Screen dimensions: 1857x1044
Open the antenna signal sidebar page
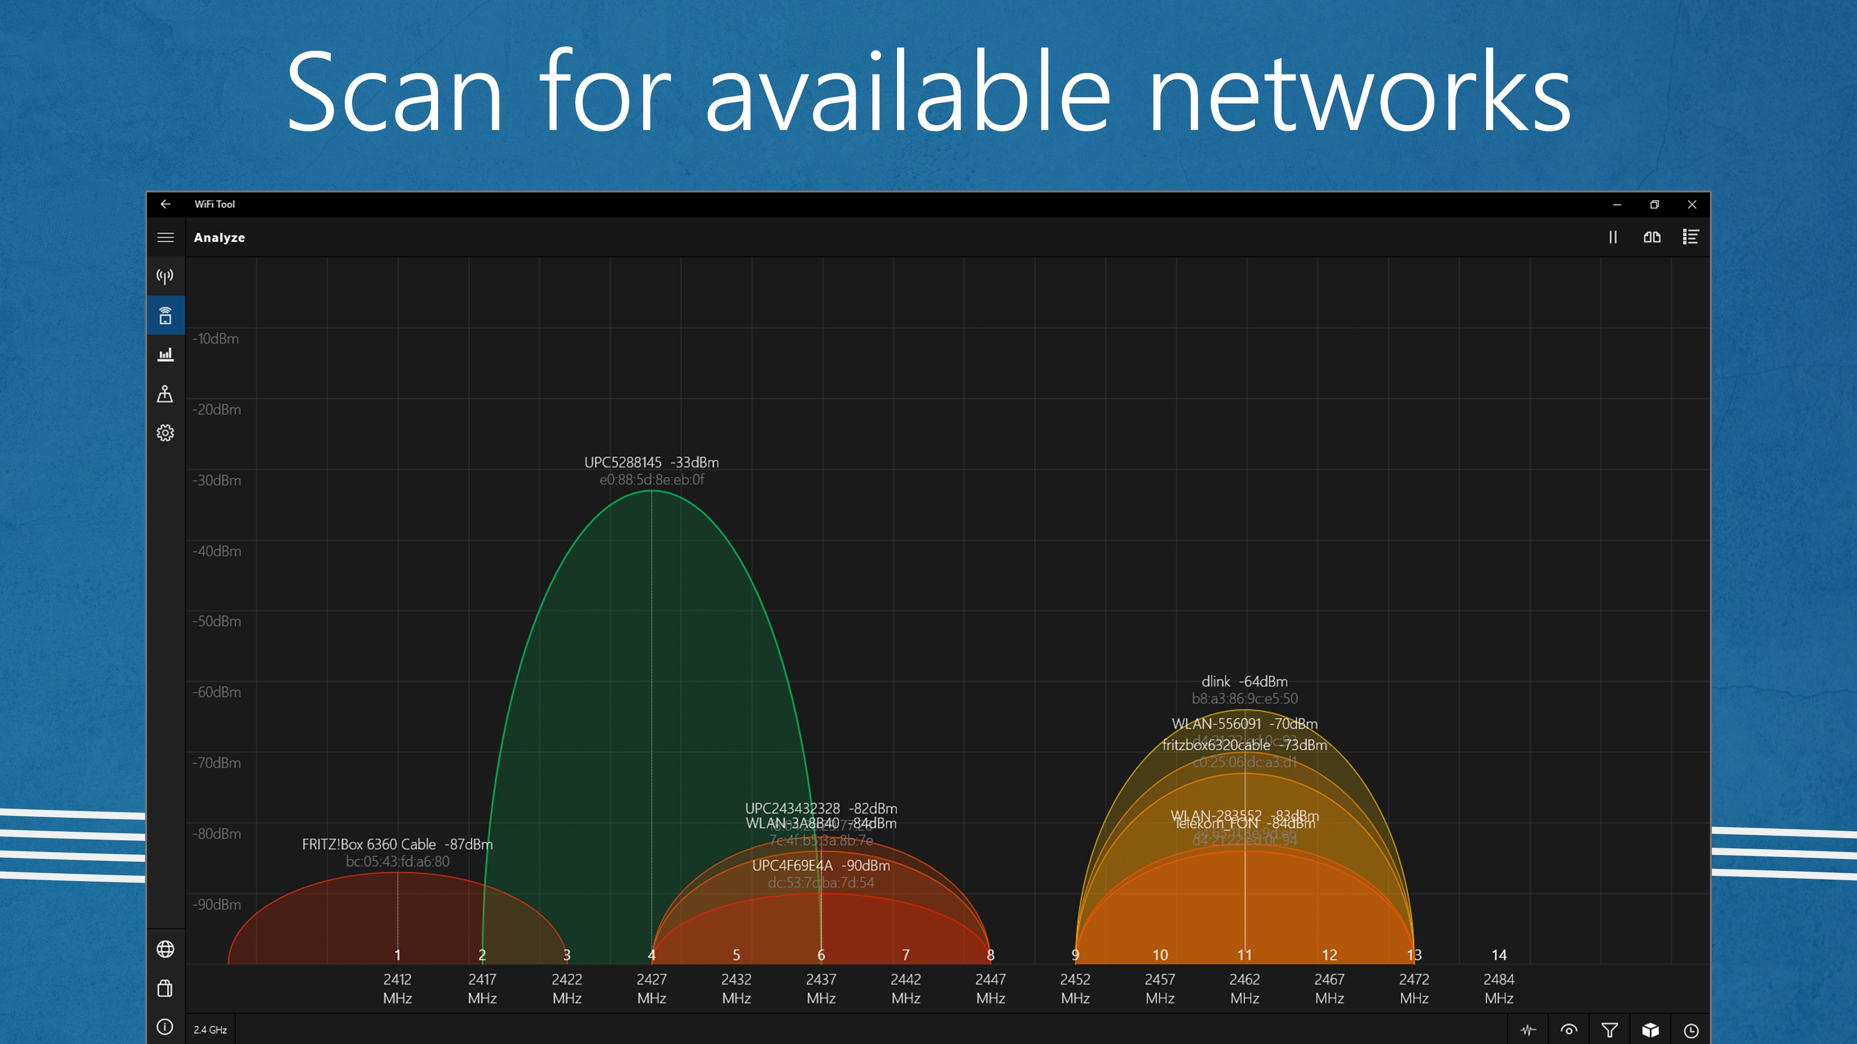(165, 276)
